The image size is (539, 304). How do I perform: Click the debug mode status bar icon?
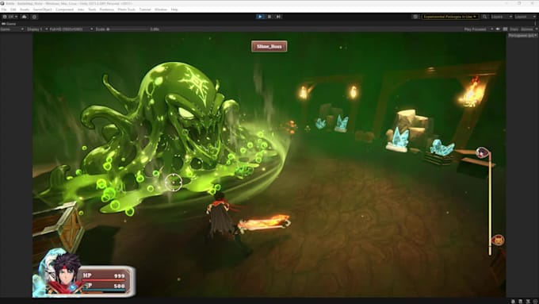pyautogui.click(x=513, y=302)
